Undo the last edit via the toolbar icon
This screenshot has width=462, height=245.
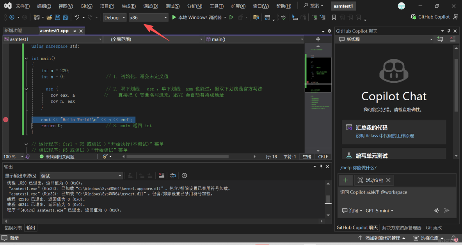76,17
